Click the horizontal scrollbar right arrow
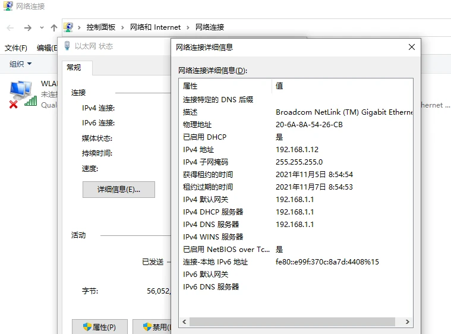 (x=407, y=322)
